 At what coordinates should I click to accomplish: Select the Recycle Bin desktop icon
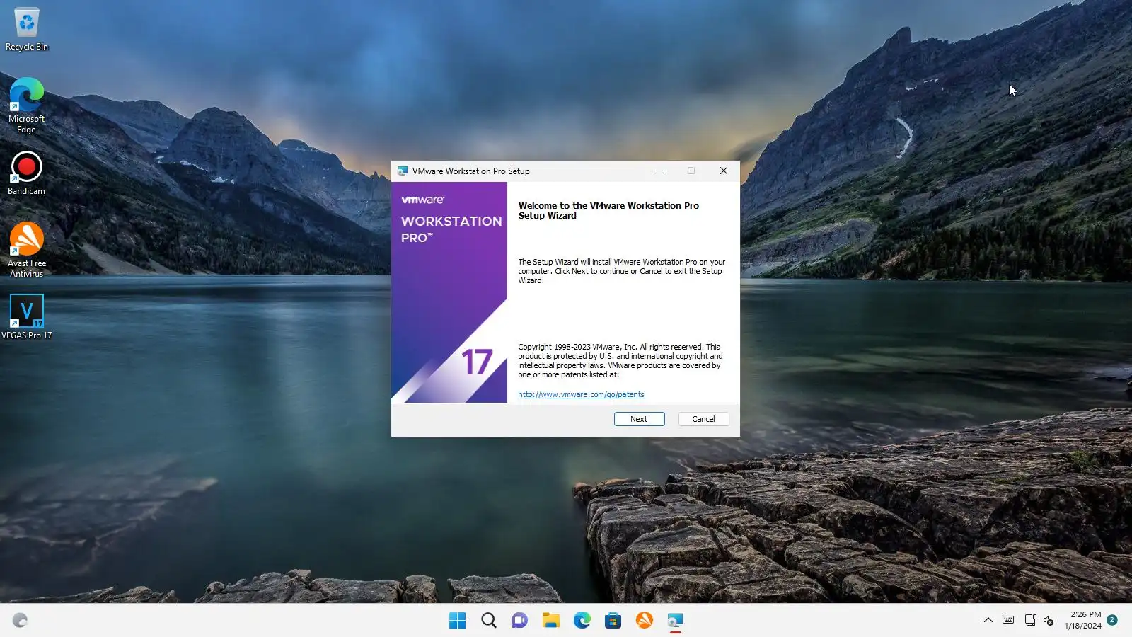click(x=27, y=29)
